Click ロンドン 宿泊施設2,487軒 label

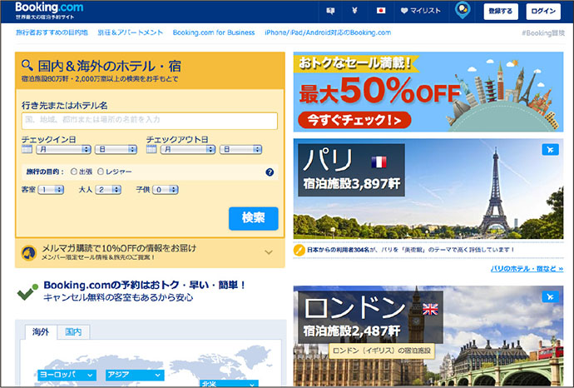coord(370,317)
